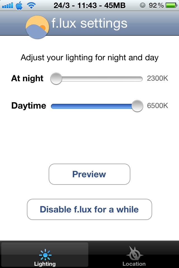This screenshot has height=268, width=179.
Task: Tap the clock alarm status icon
Action: click(x=143, y=6)
